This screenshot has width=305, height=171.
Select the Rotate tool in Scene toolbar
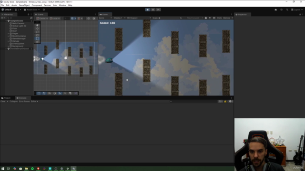click(x=37, y=32)
